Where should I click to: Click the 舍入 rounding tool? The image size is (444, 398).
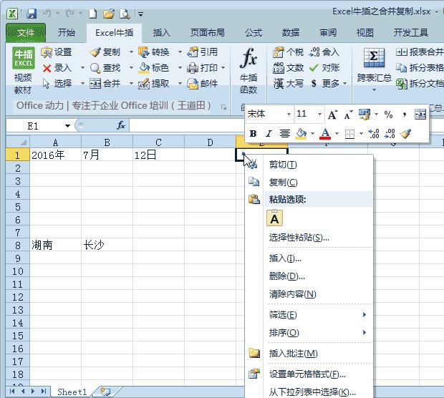(324, 52)
